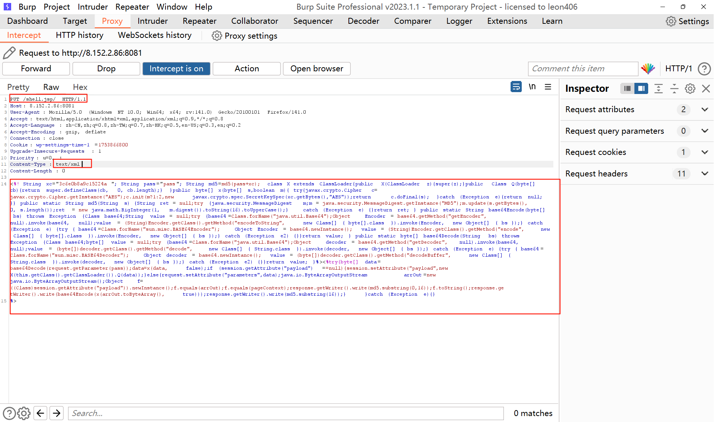Switch to Hex view tab
This screenshot has width=714, height=422.
(80, 87)
